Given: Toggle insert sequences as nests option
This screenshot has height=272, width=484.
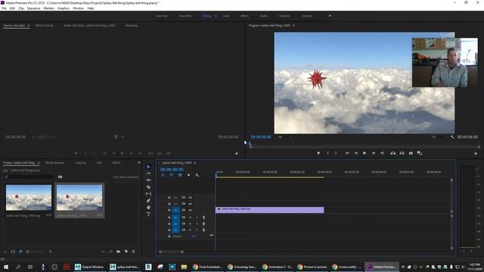Looking at the screenshot, I should (x=163, y=175).
